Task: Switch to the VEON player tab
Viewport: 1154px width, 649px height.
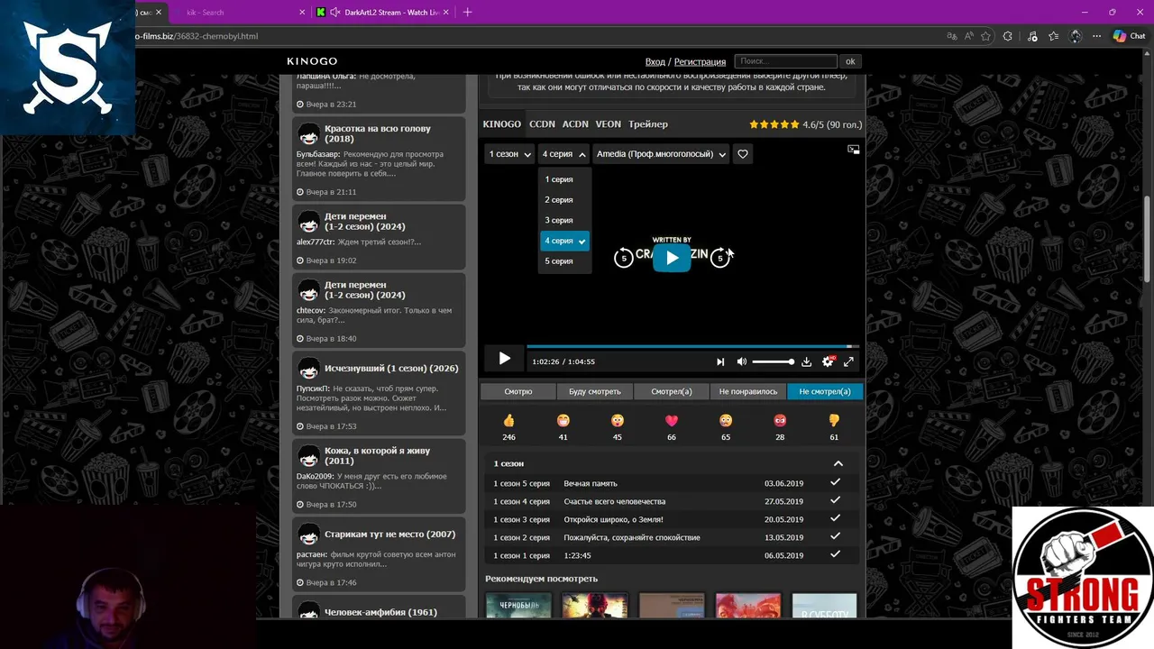Action: [x=608, y=124]
